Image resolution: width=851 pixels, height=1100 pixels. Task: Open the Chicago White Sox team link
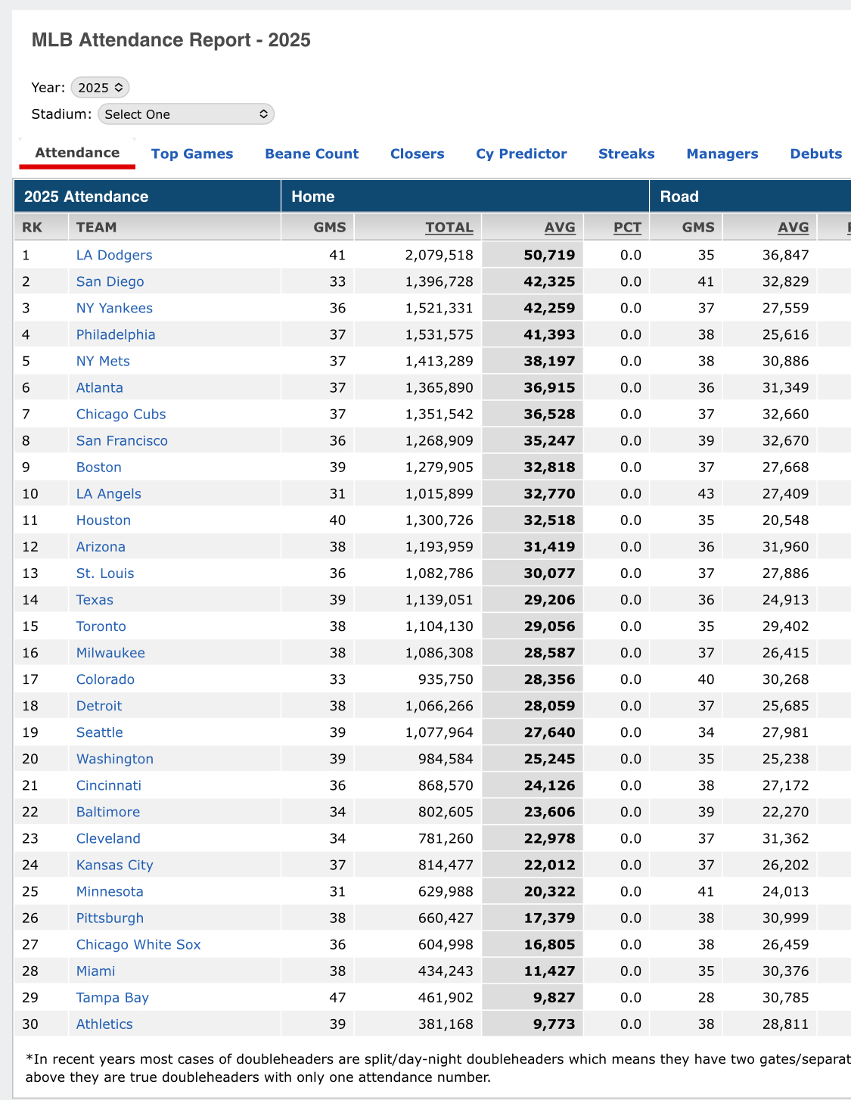pos(138,944)
